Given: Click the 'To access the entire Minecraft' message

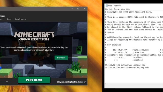Looking at the screenshot, I should tap(34, 49).
